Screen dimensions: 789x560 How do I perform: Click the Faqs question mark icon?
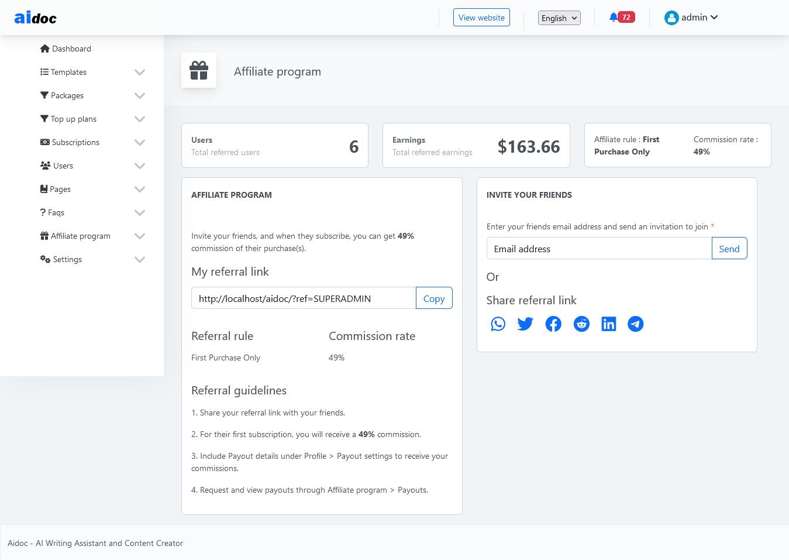point(43,212)
